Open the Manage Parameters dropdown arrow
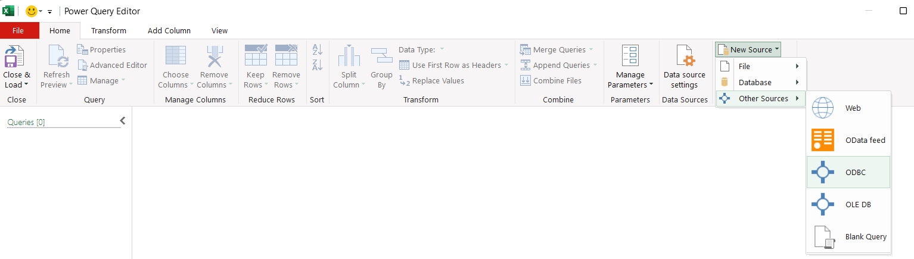Screen dimensions: 914x259 651,85
